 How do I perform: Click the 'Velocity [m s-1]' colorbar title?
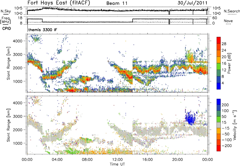tap(235, 125)
